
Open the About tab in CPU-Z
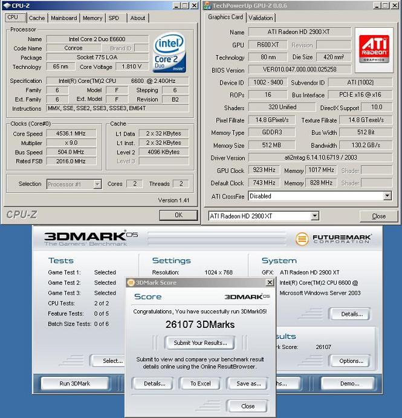(138, 18)
